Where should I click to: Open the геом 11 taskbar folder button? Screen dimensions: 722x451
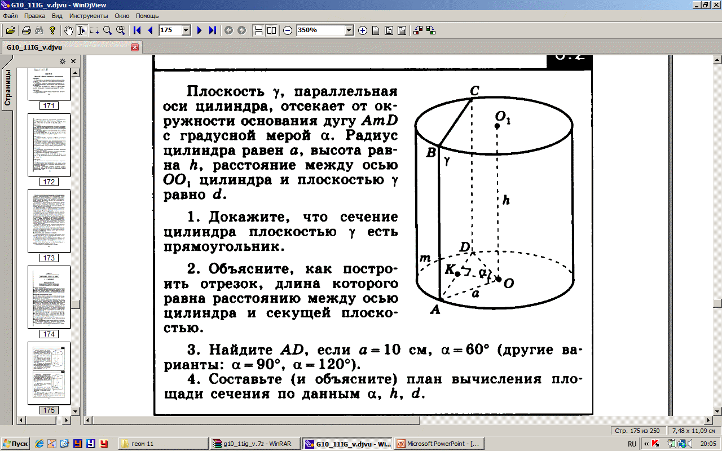(x=162, y=444)
